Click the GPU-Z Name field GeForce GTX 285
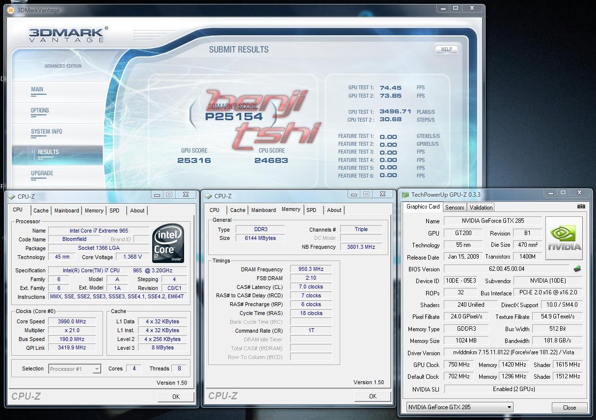The image size is (596, 420). pyautogui.click(x=493, y=221)
